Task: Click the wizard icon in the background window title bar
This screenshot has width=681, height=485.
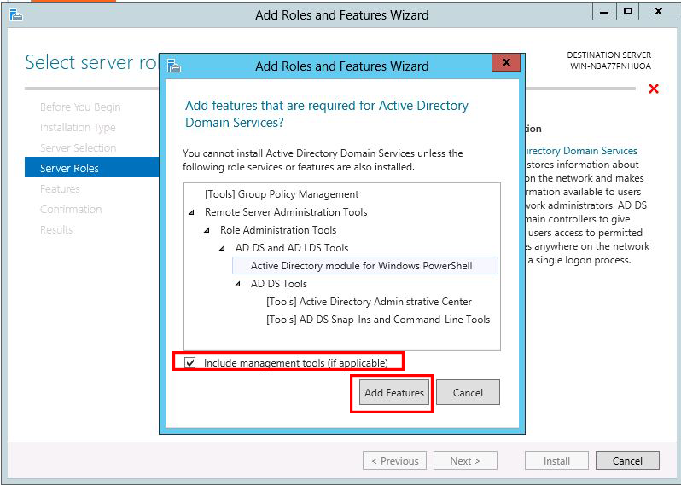Action: click(16, 14)
